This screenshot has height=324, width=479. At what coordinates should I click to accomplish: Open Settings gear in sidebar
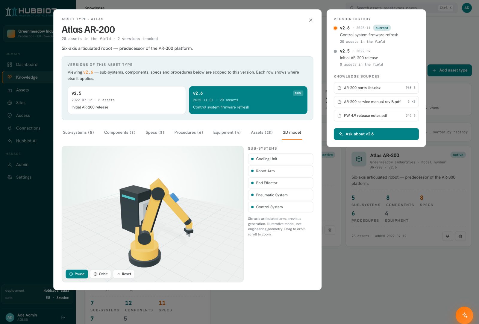[x=10, y=177]
